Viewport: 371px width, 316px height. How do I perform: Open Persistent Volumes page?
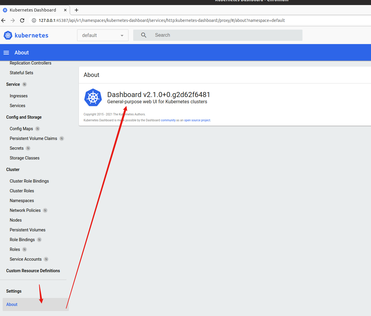coord(27,230)
